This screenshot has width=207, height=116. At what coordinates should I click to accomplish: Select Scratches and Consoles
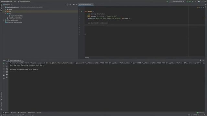13,22
